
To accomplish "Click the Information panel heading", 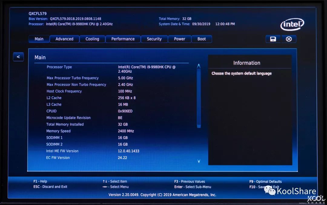I will click(x=247, y=63).
